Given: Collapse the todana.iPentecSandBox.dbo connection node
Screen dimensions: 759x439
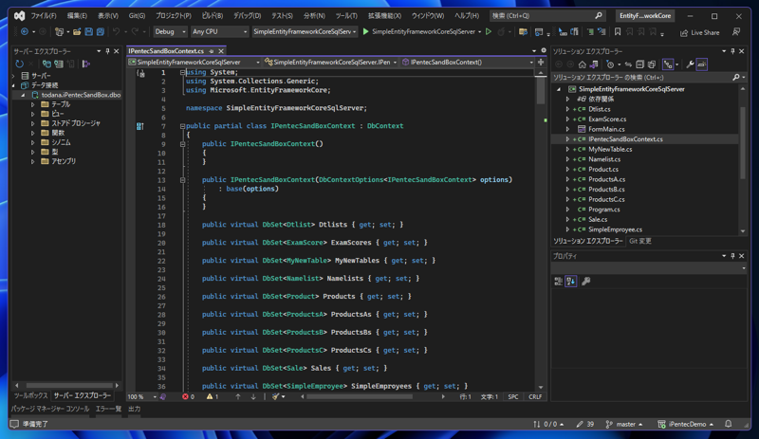Looking at the screenshot, I should coord(23,95).
